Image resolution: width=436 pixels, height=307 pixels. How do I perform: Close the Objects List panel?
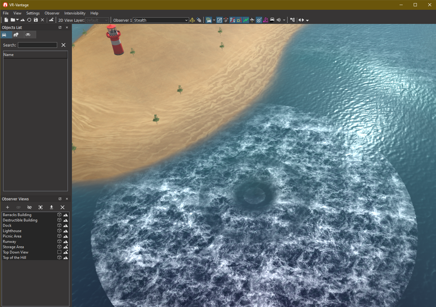coord(67,27)
